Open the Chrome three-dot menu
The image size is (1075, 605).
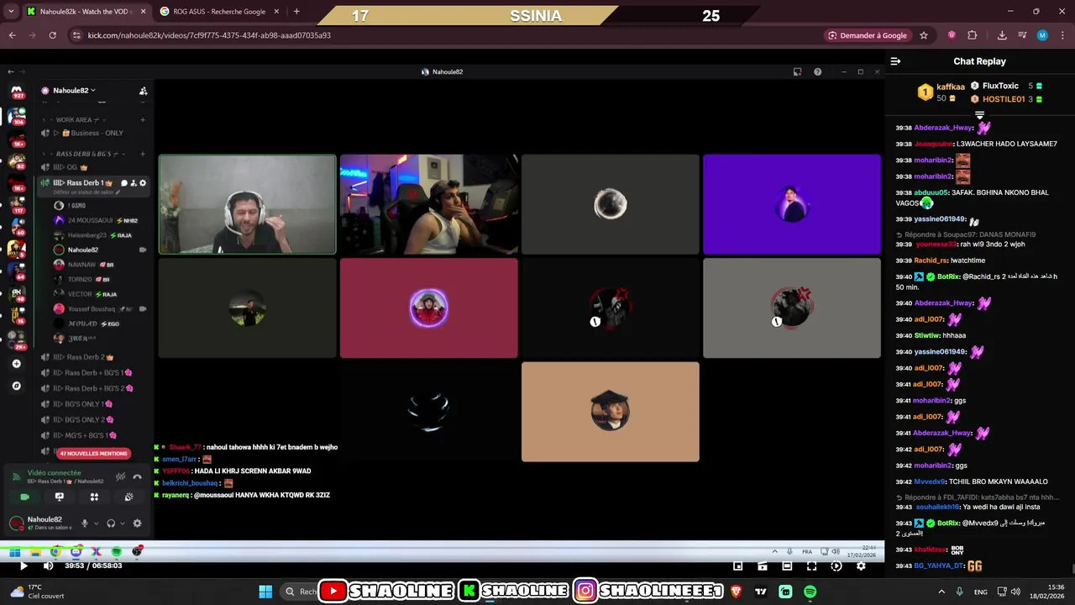tap(1062, 35)
